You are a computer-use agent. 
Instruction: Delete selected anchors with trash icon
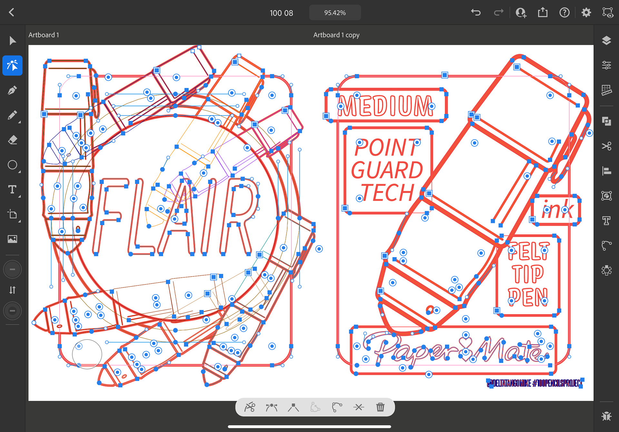pyautogui.click(x=380, y=407)
